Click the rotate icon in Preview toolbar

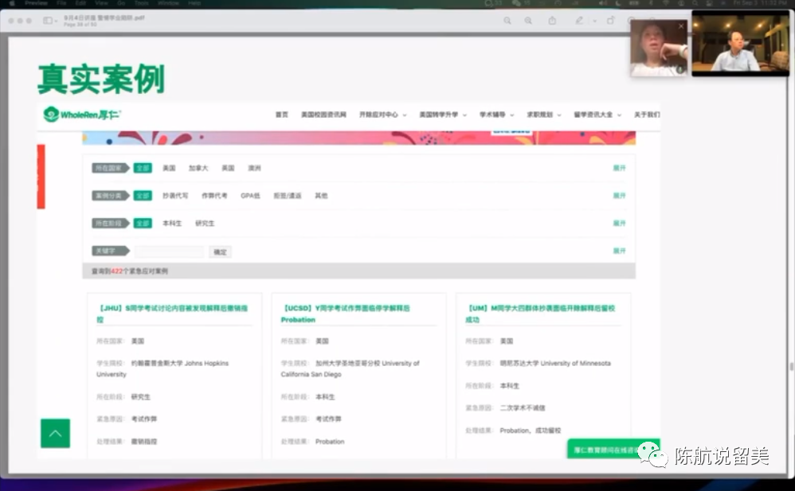point(611,20)
